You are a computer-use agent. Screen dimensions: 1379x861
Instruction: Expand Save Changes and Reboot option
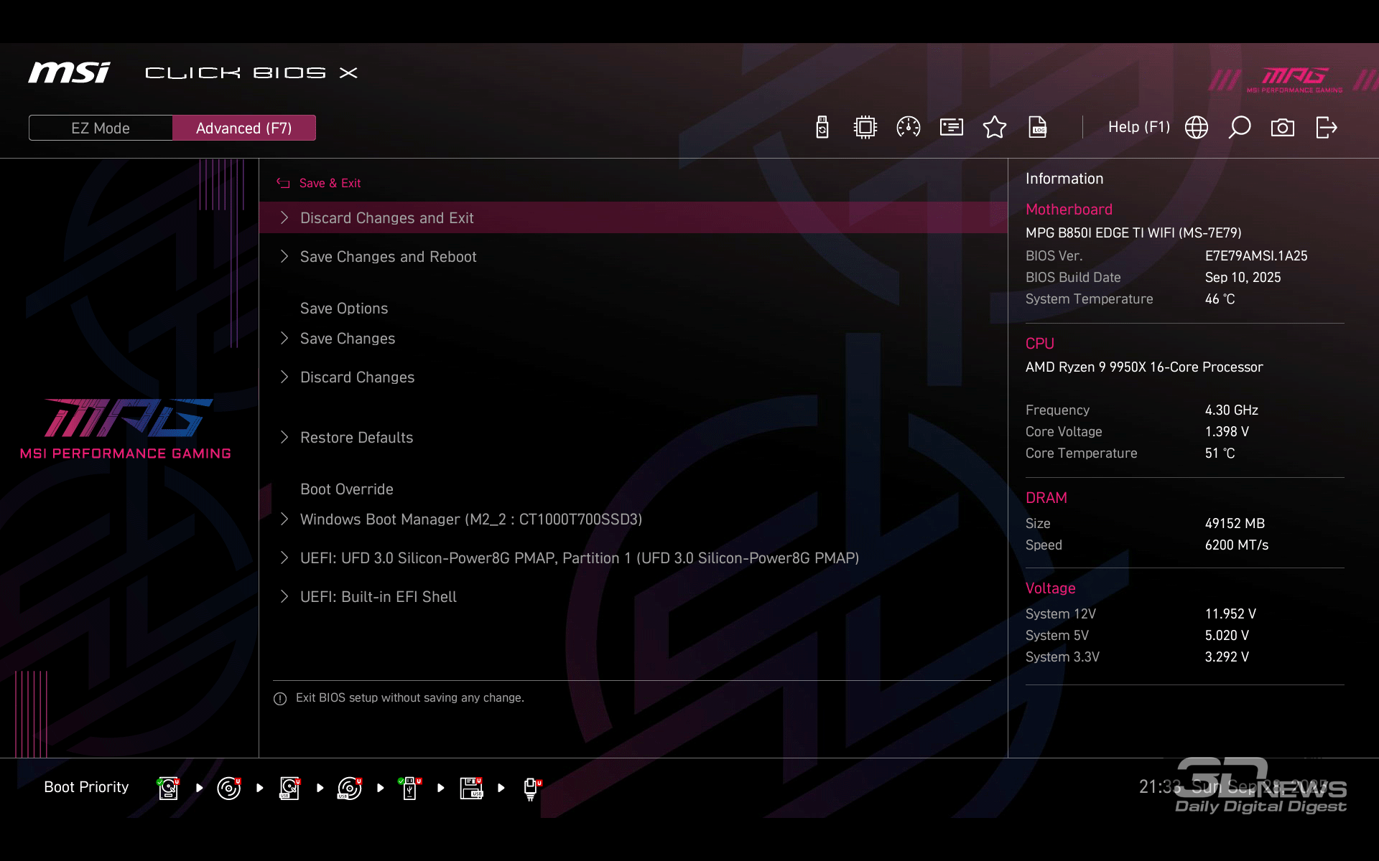[388, 257]
